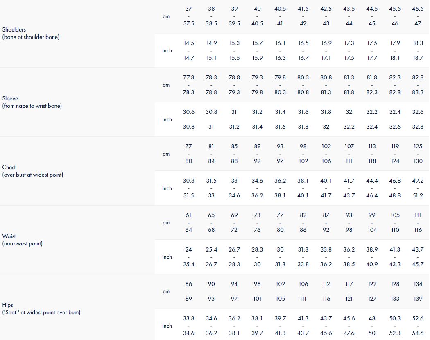Select the Hips cm cell 134 - 139
430x340 pixels.
[418, 291]
